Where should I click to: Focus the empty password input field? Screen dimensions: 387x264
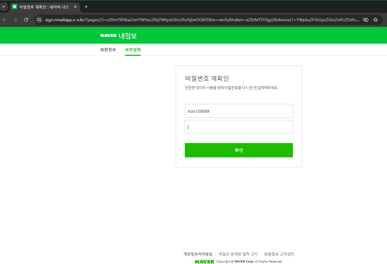coord(239,127)
